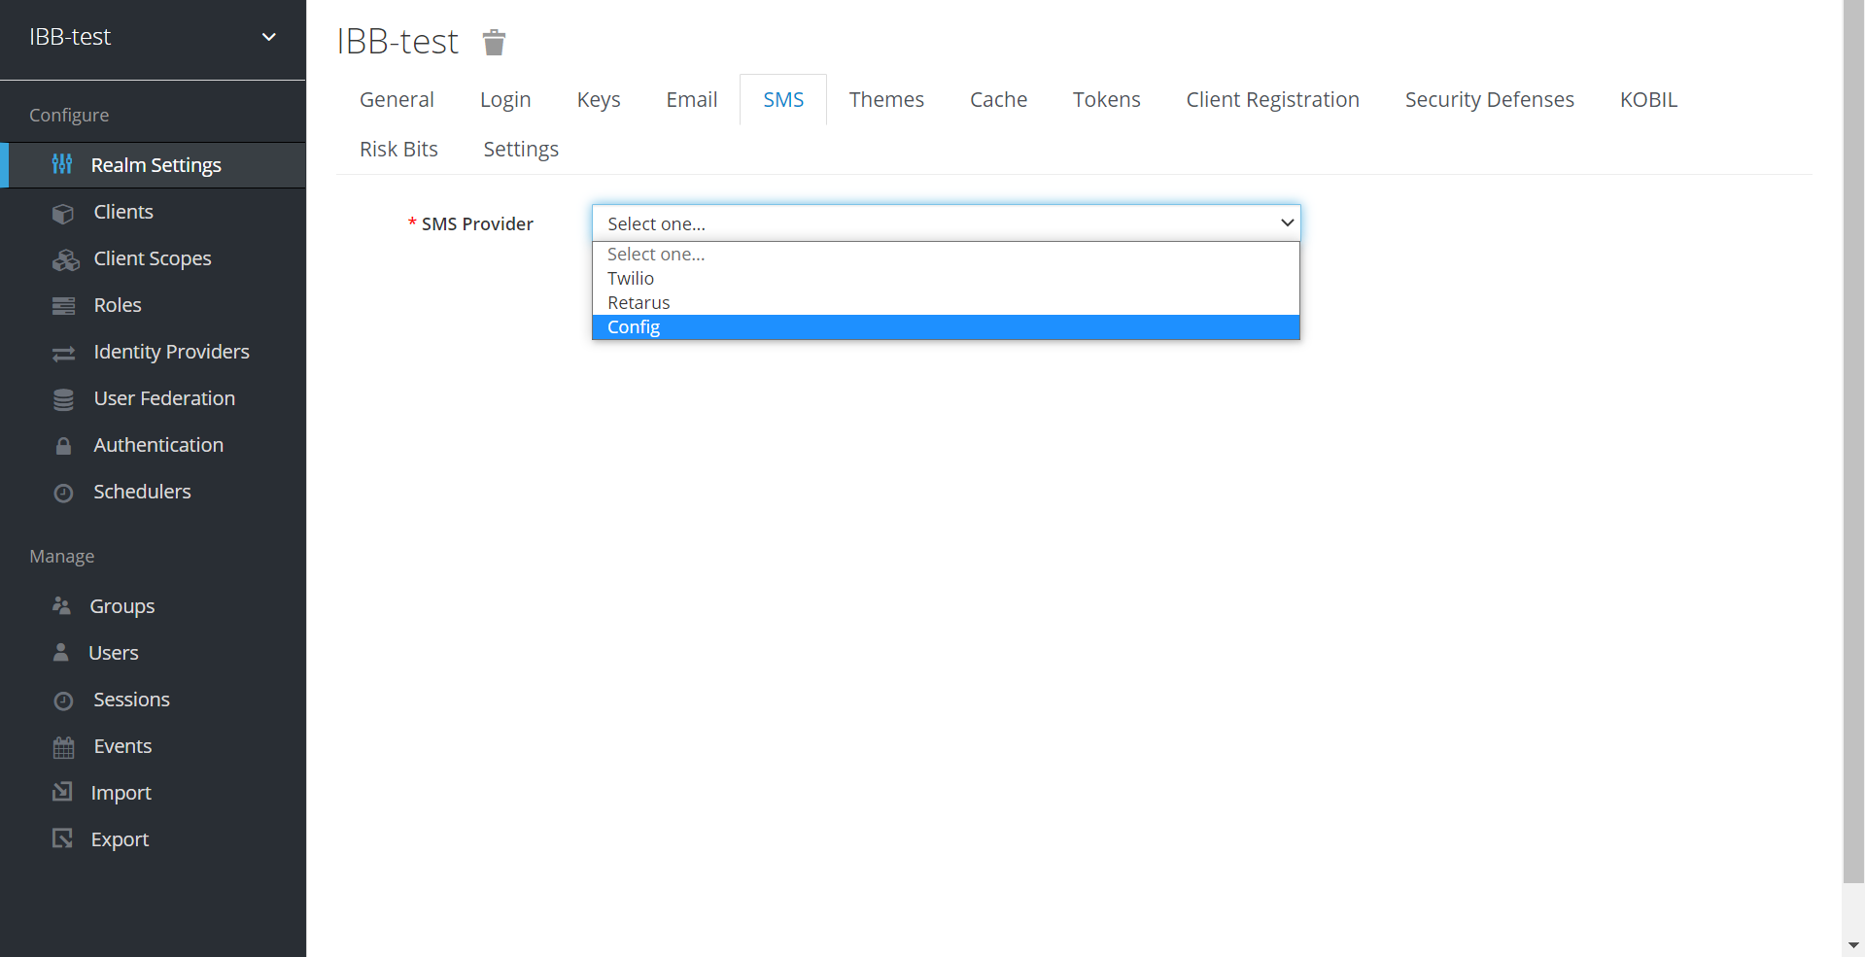This screenshot has height=957, width=1865.
Task: Switch to the Keys tab
Action: tap(599, 99)
